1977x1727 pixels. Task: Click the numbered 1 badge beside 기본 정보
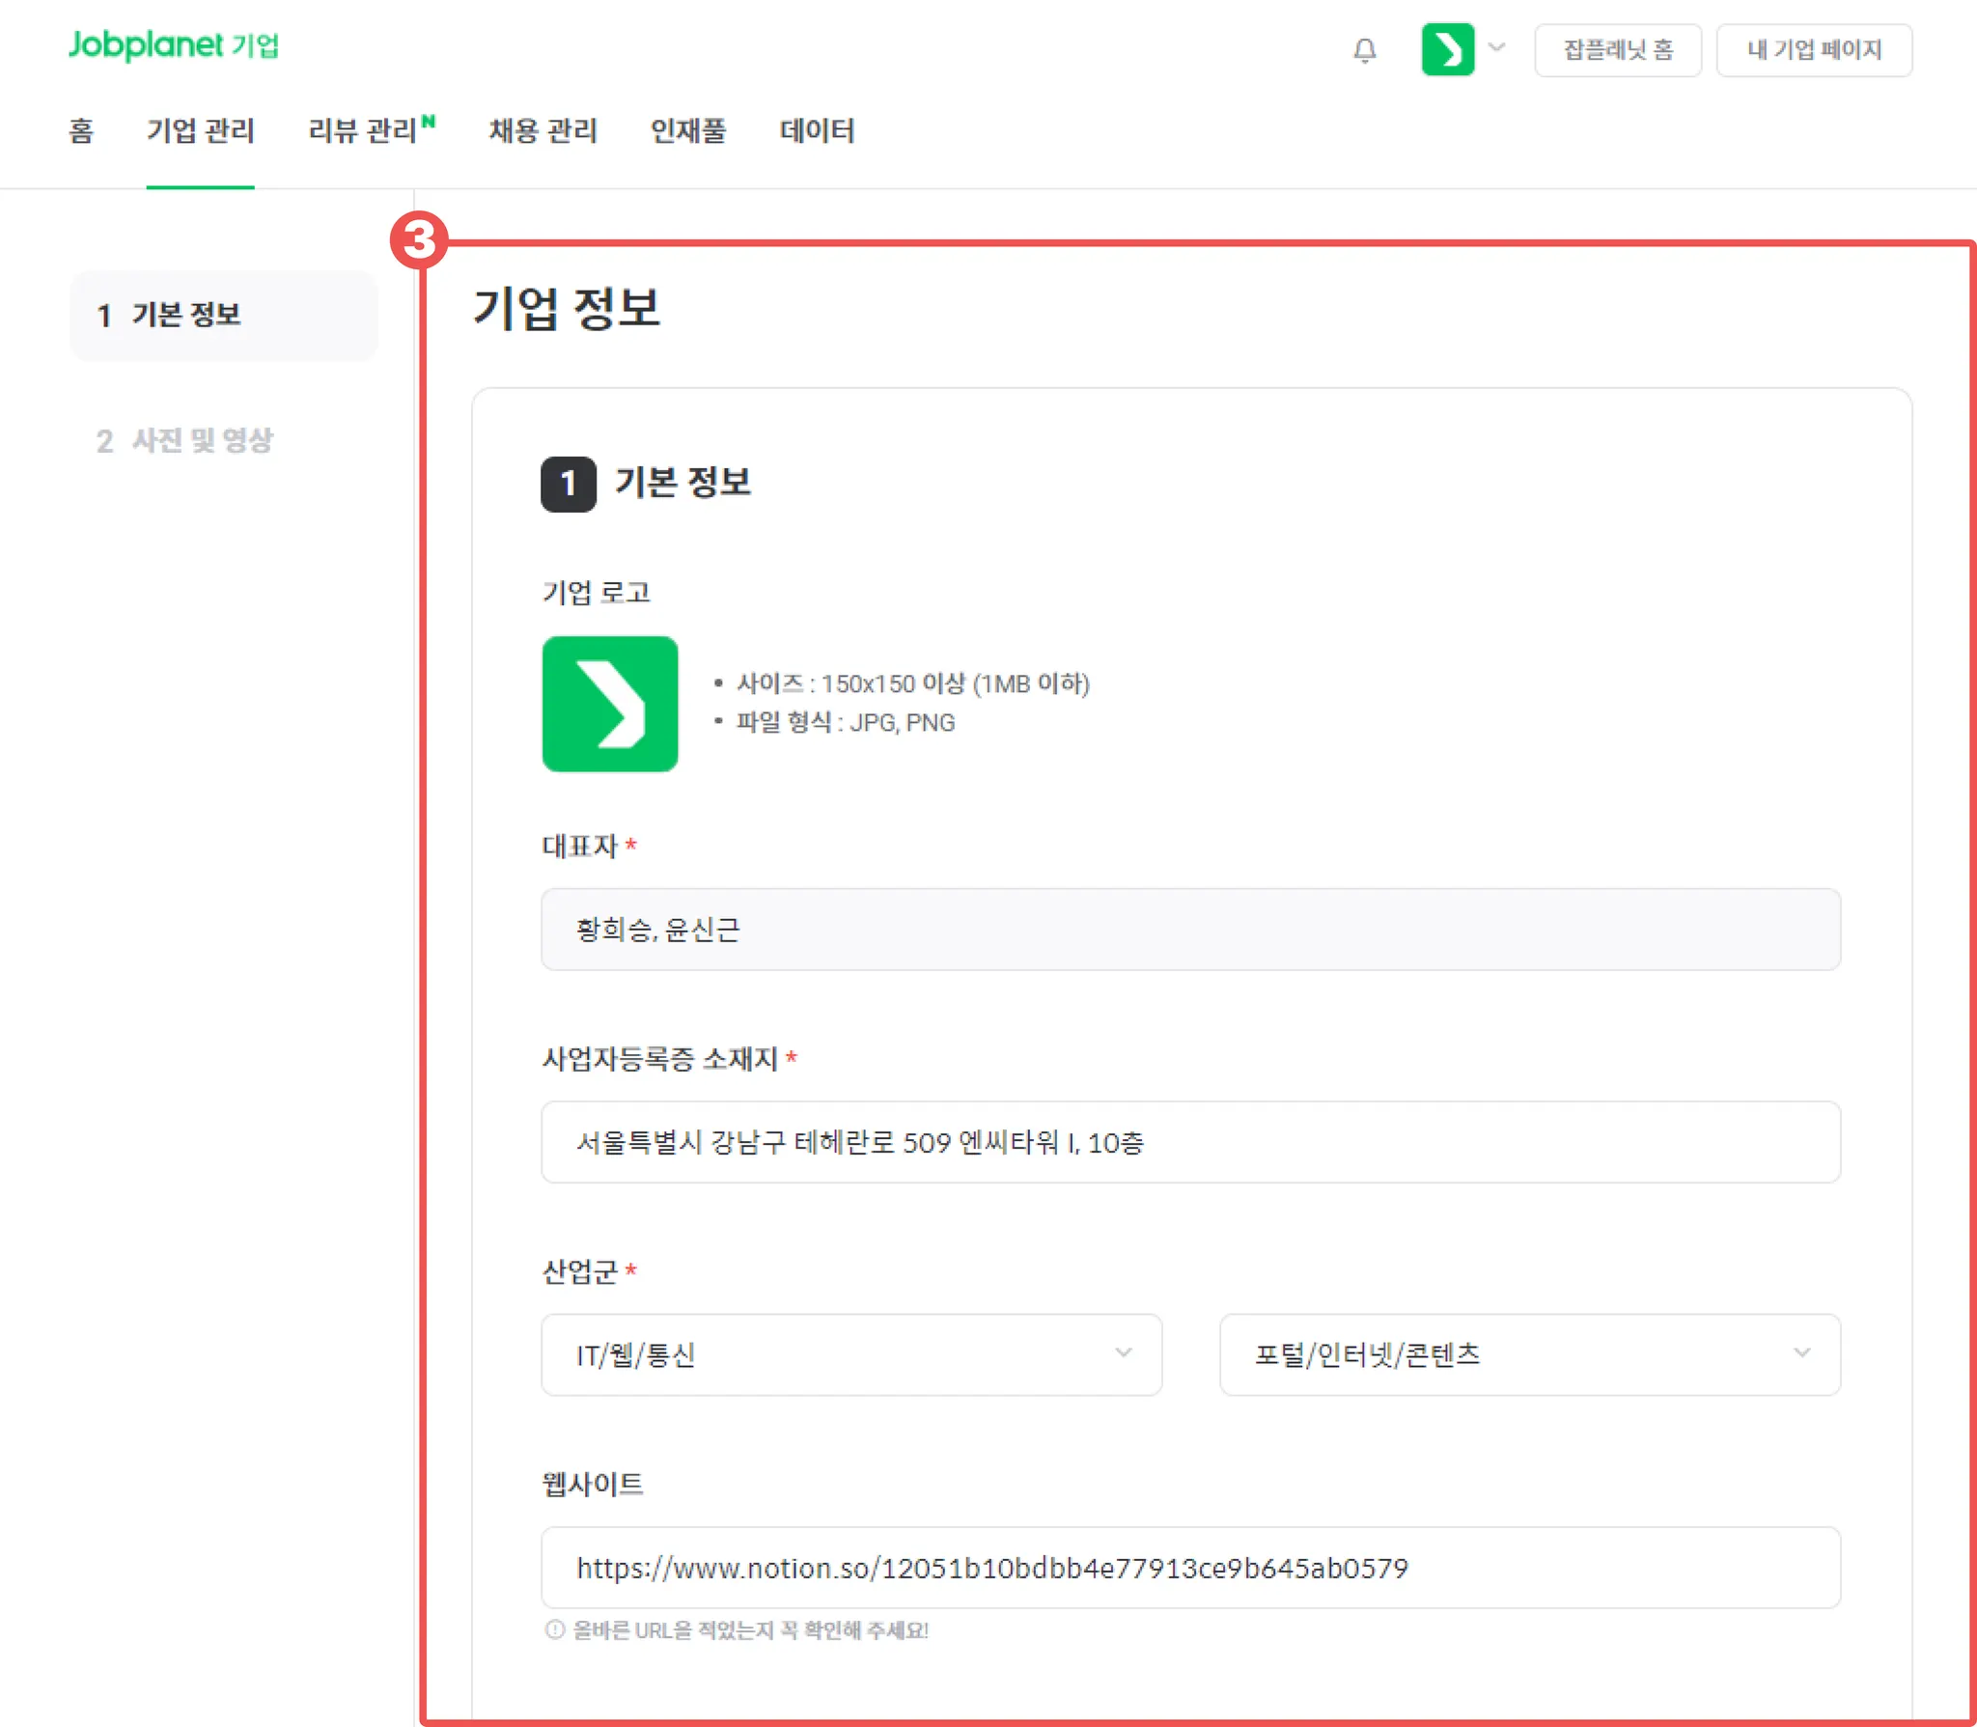click(x=568, y=484)
